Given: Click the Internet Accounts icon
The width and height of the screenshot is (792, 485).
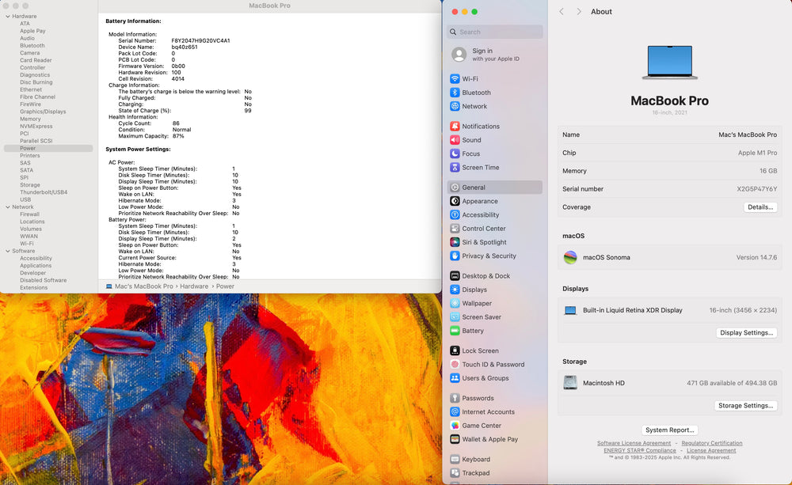Looking at the screenshot, I should (455, 411).
